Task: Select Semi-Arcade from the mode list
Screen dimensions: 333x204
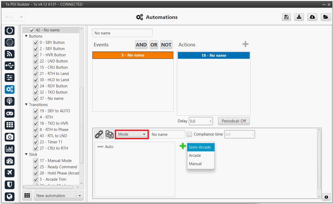Action: click(201, 147)
